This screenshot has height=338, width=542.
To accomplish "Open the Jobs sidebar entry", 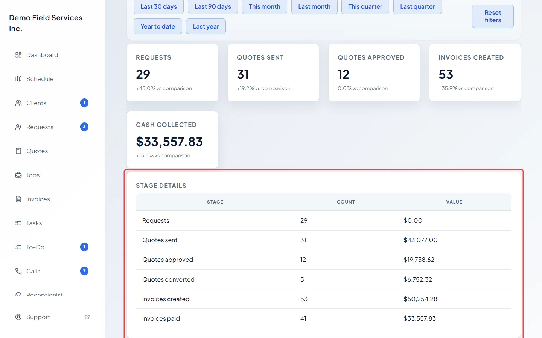I will coord(52,175).
